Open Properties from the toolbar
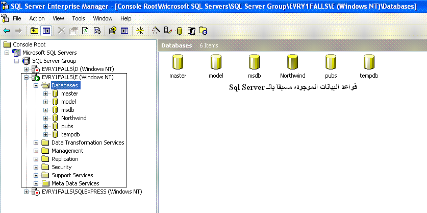The height and width of the screenshot is (213, 427). [x=73, y=31]
